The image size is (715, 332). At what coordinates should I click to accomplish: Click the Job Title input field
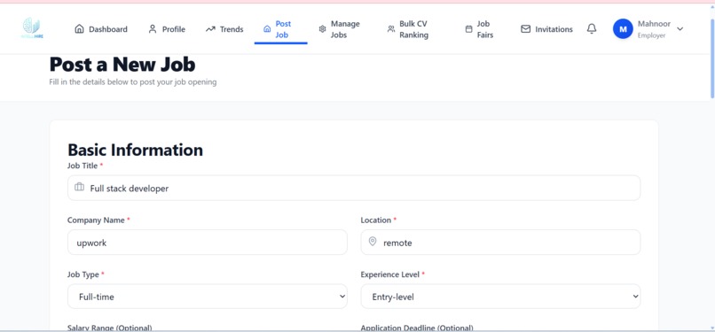point(354,188)
